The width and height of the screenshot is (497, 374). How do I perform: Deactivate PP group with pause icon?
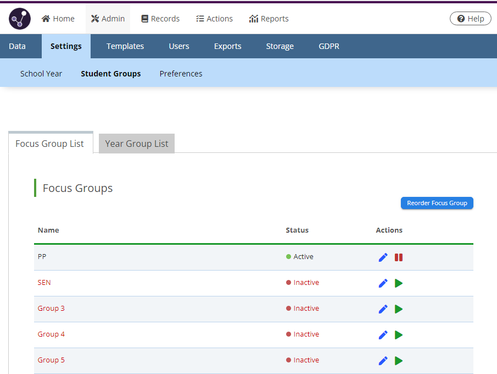[399, 257]
